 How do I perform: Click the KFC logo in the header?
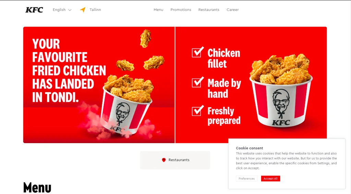[x=34, y=10]
